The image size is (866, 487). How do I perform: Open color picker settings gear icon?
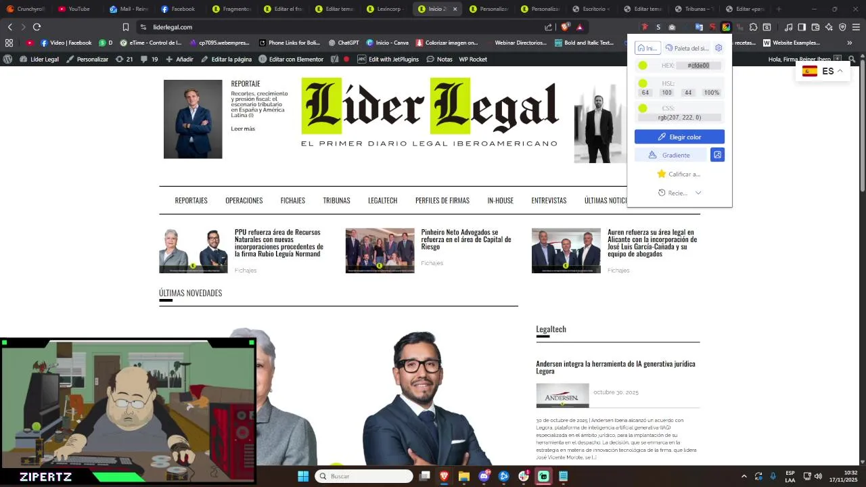tap(719, 48)
